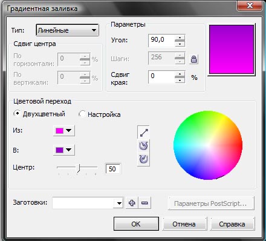Click the Центр value field 50
266x241 pixels.
(113, 169)
